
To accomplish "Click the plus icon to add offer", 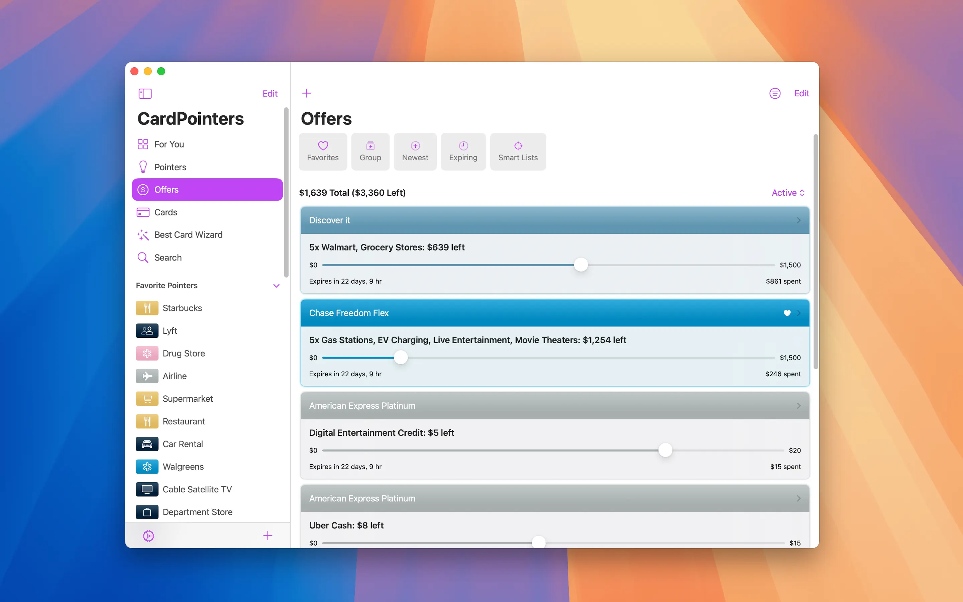I will pos(306,94).
